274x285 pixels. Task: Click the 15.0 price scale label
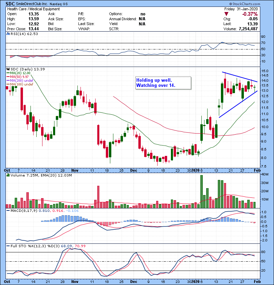pyautogui.click(x=265, y=71)
